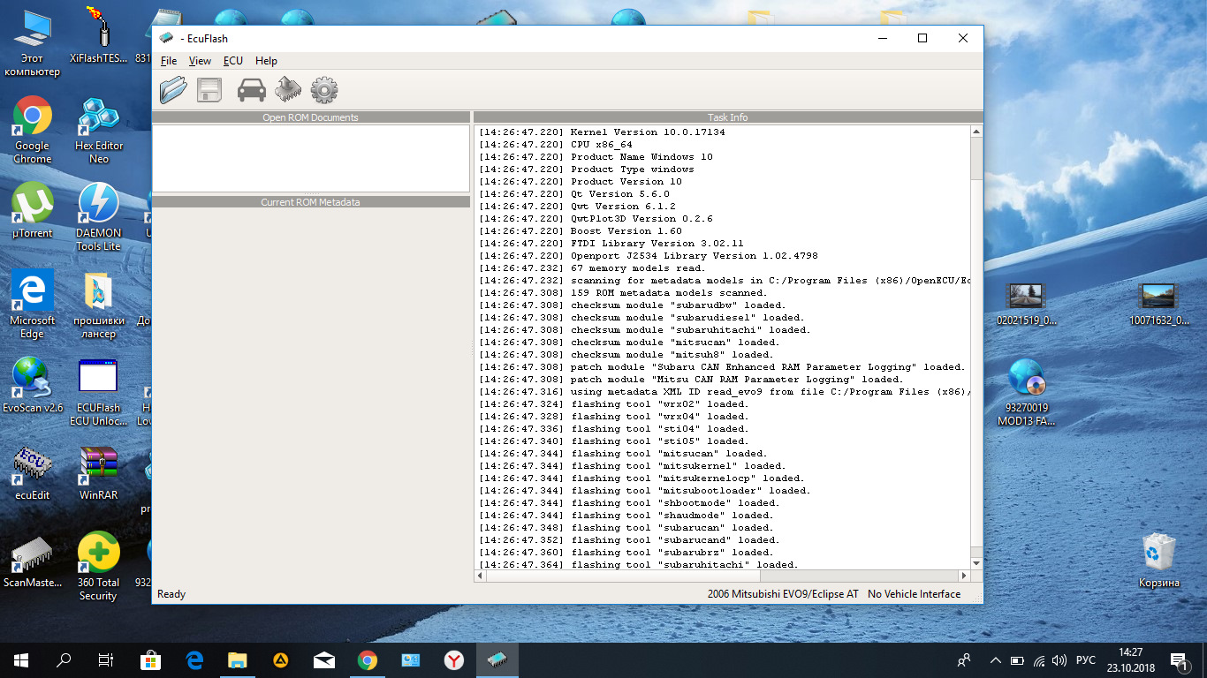Screen dimensions: 1207x678
Task: Select the WinRAR desktop icon
Action: click(99, 472)
